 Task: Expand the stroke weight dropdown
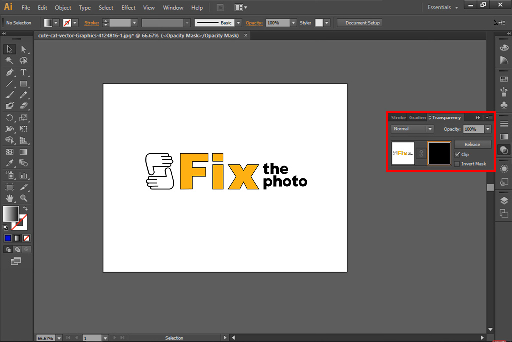134,23
